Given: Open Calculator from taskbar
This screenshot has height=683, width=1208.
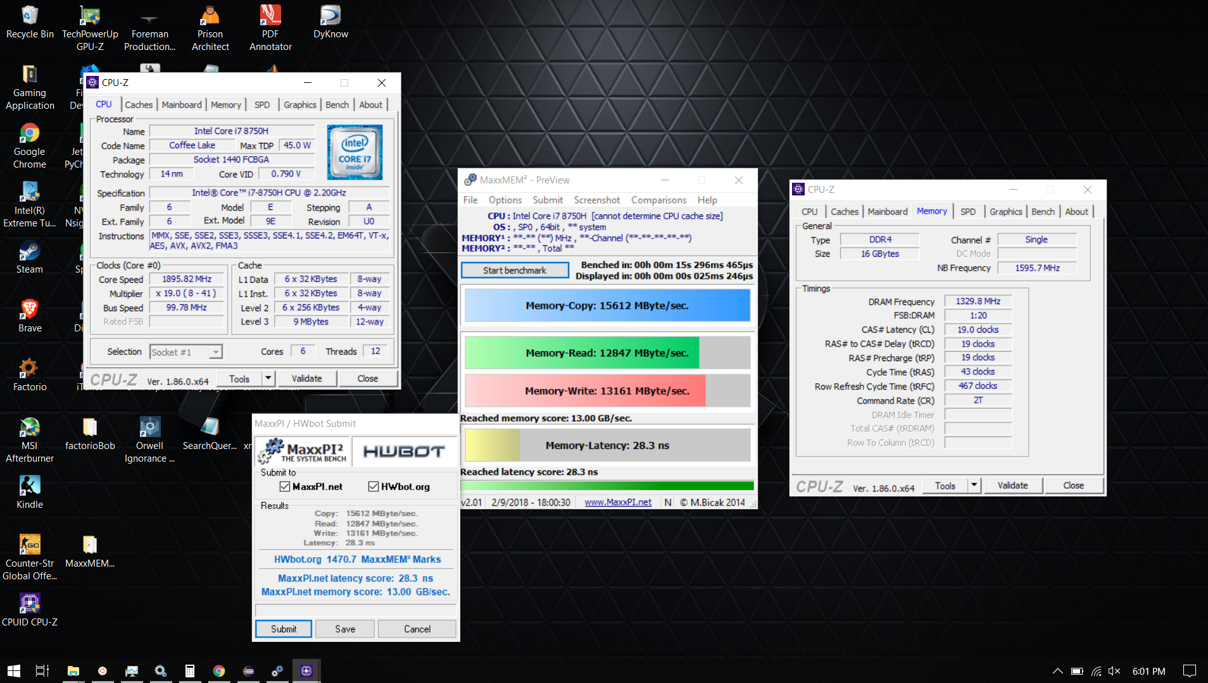Looking at the screenshot, I should (189, 671).
